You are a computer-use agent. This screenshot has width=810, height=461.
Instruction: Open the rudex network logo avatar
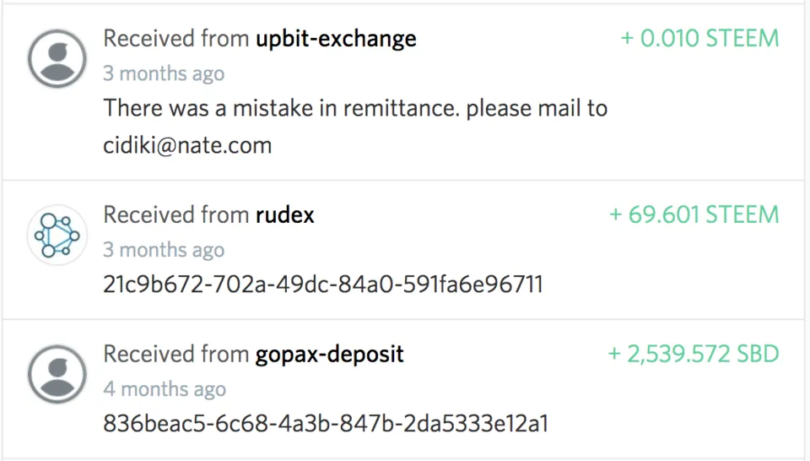pos(57,235)
